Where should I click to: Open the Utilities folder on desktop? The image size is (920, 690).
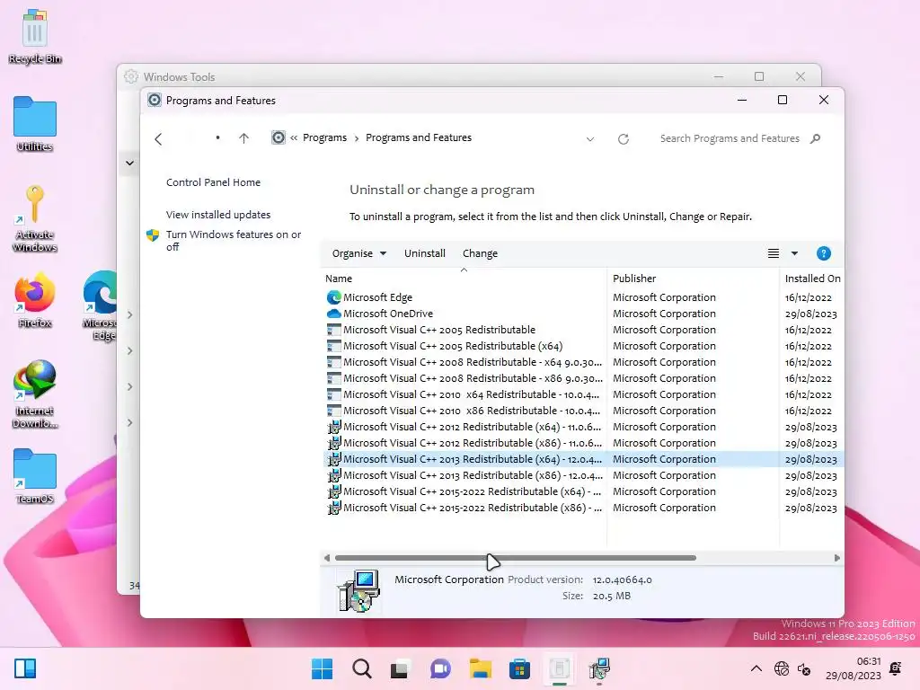(x=35, y=124)
